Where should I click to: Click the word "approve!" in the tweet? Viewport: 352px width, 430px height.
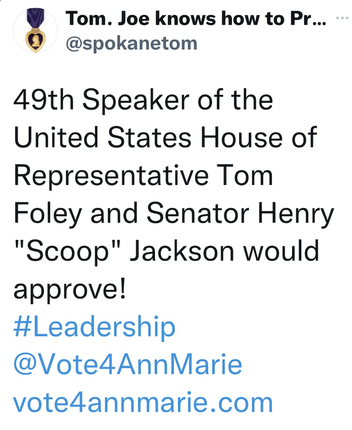[69, 289]
